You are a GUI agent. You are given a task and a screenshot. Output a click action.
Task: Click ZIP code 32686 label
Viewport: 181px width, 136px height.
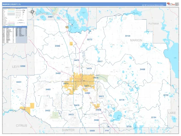(57, 46)
